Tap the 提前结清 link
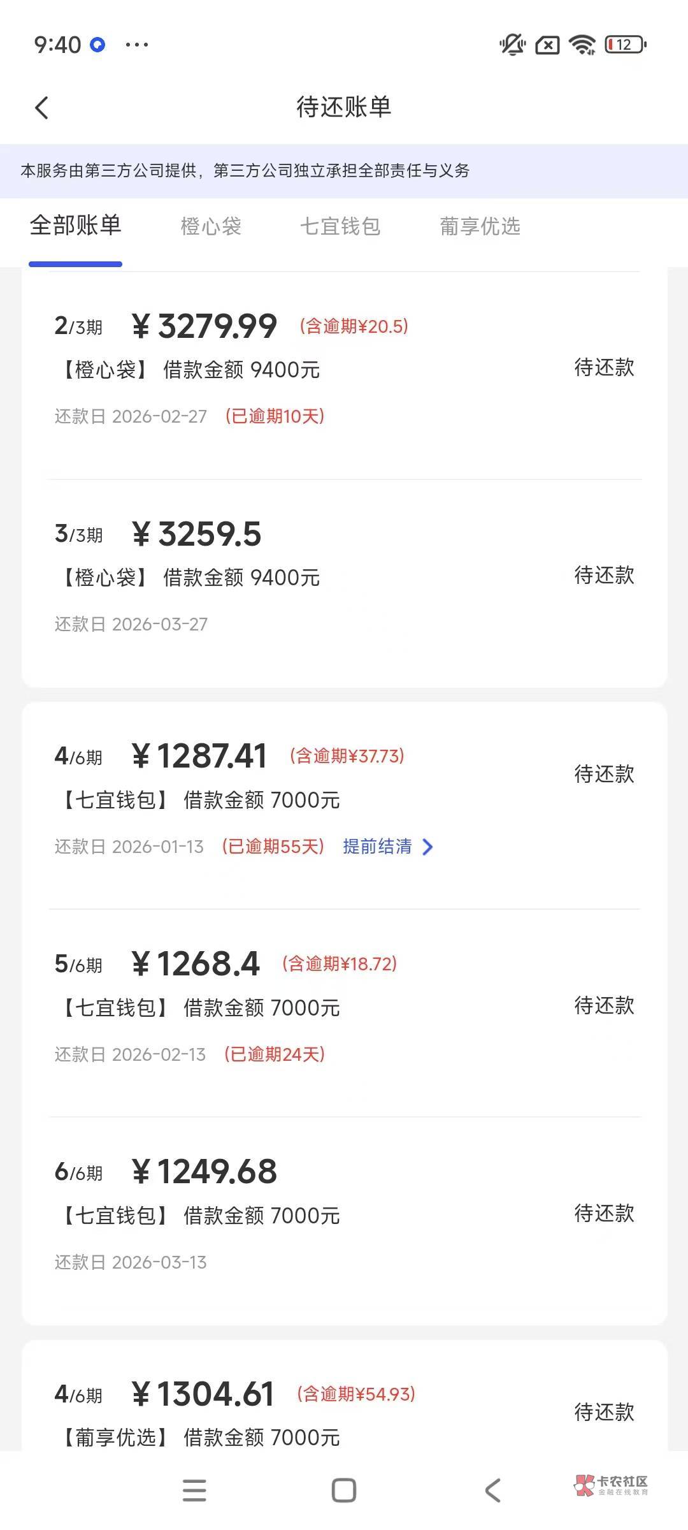The height and width of the screenshot is (1530, 688). click(x=377, y=847)
